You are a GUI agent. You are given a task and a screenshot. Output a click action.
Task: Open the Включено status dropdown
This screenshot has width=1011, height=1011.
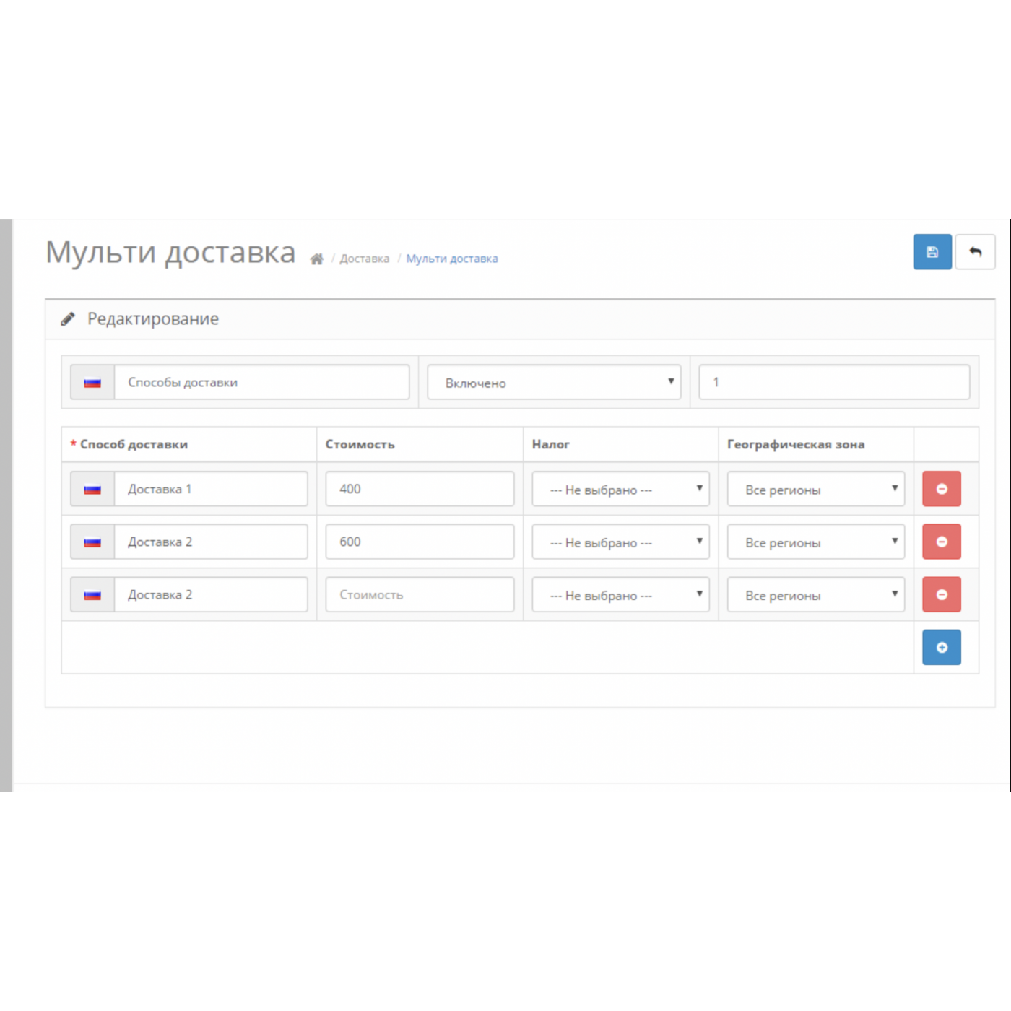554,383
